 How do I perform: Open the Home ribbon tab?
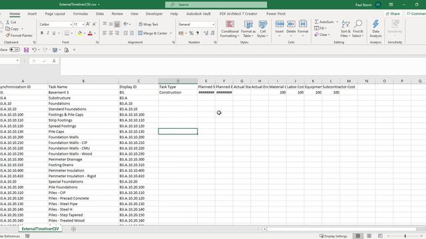pos(15,13)
